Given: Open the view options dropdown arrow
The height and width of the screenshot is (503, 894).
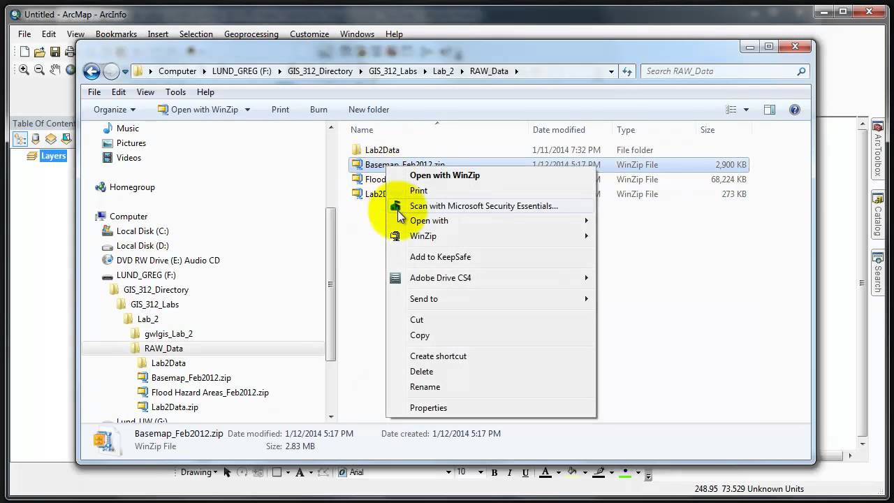Looking at the screenshot, I should (746, 110).
